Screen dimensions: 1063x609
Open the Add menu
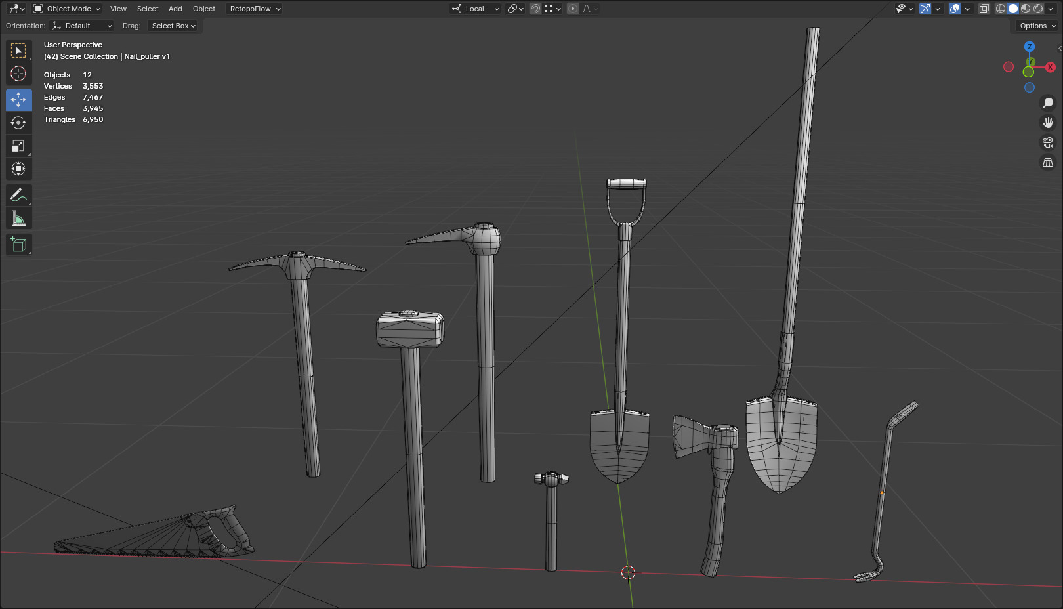(x=175, y=9)
